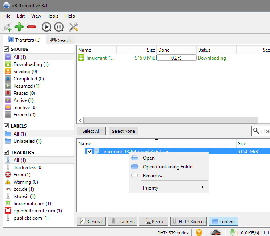Open the Peers properties tab
Screen dimensions: 270x236
[x=153, y=221]
